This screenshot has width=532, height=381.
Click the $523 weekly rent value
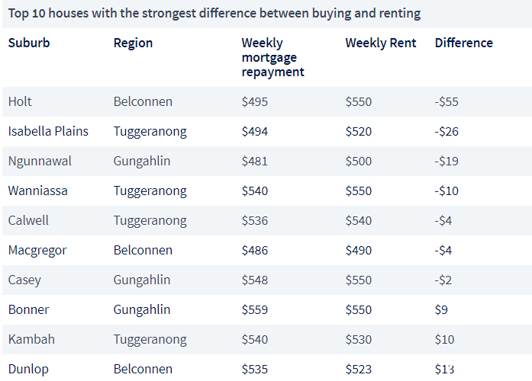pyautogui.click(x=359, y=369)
